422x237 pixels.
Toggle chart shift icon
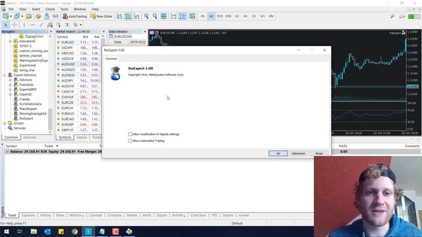(x=183, y=16)
